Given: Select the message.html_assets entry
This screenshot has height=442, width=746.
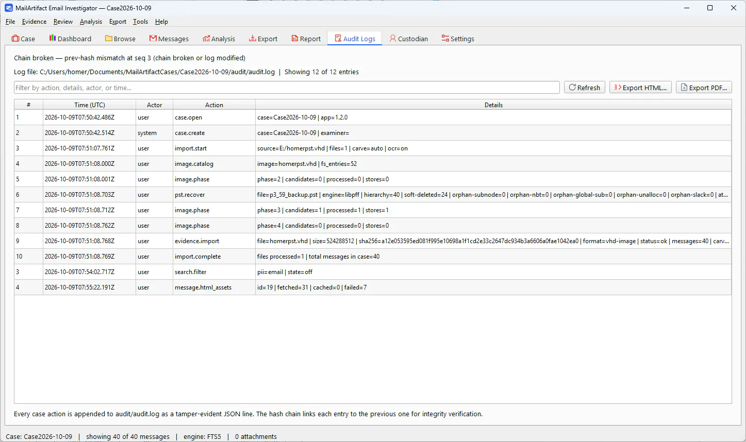Looking at the screenshot, I should (373, 287).
